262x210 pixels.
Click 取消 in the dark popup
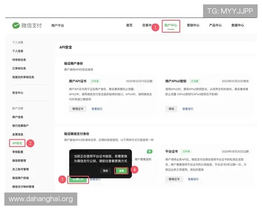click(105, 171)
